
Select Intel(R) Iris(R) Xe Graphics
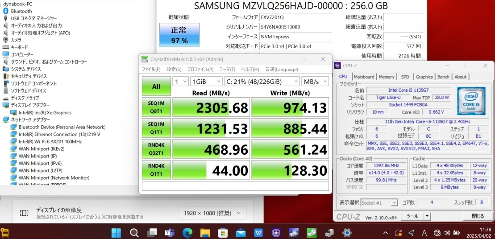click(45, 112)
